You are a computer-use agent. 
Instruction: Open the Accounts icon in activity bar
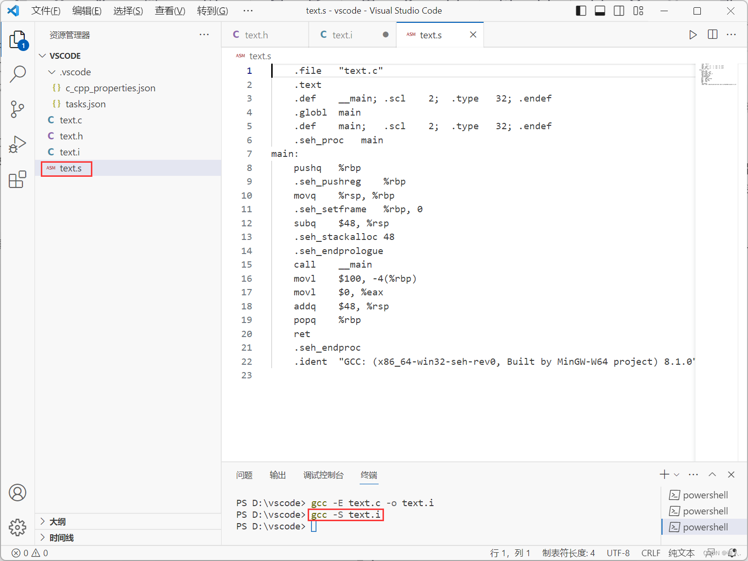(17, 493)
